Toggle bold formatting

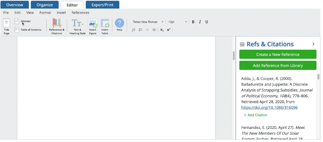click(193, 22)
